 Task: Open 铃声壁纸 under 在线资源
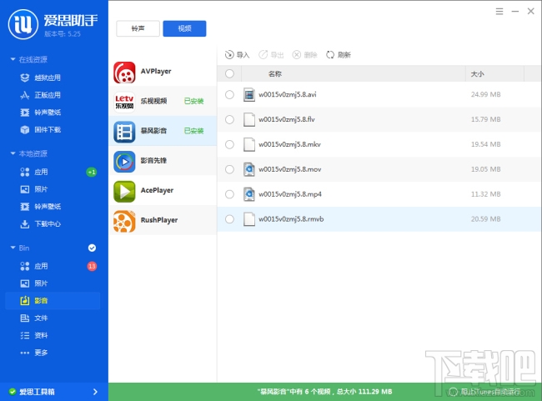pos(41,113)
